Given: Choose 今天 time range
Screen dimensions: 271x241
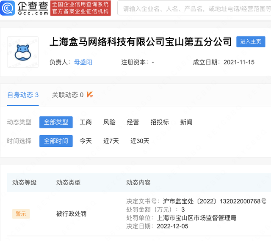Looking at the screenshot, I should pos(86,141).
